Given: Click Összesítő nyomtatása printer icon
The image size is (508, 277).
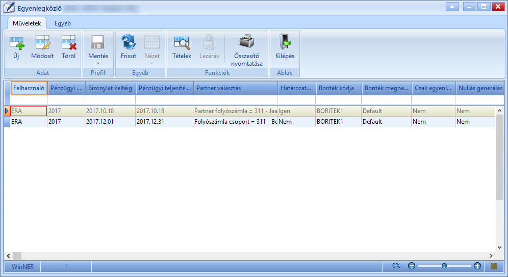Looking at the screenshot, I should (246, 42).
